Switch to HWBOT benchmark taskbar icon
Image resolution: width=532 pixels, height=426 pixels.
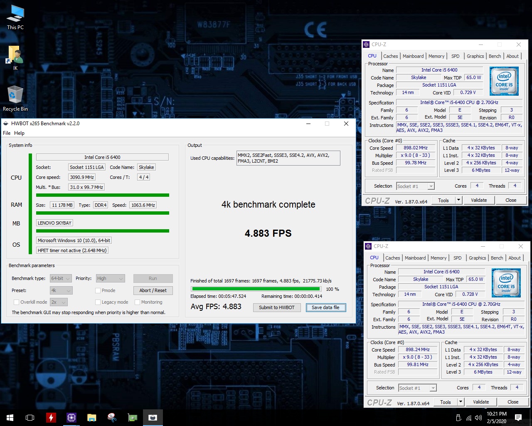tap(153, 418)
